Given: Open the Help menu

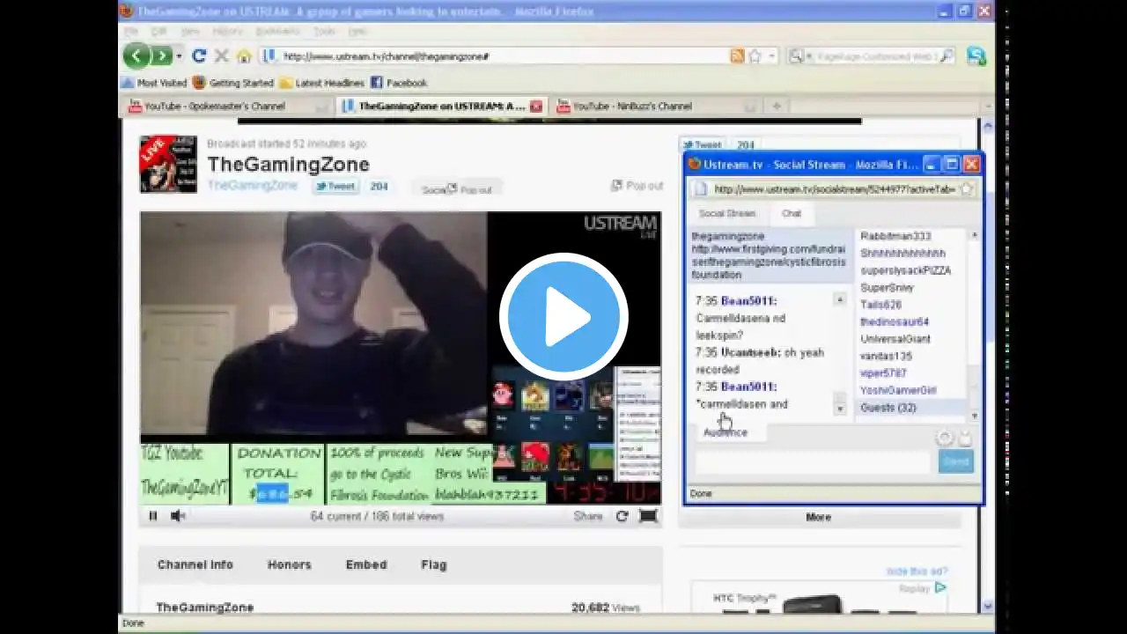Looking at the screenshot, I should [357, 31].
